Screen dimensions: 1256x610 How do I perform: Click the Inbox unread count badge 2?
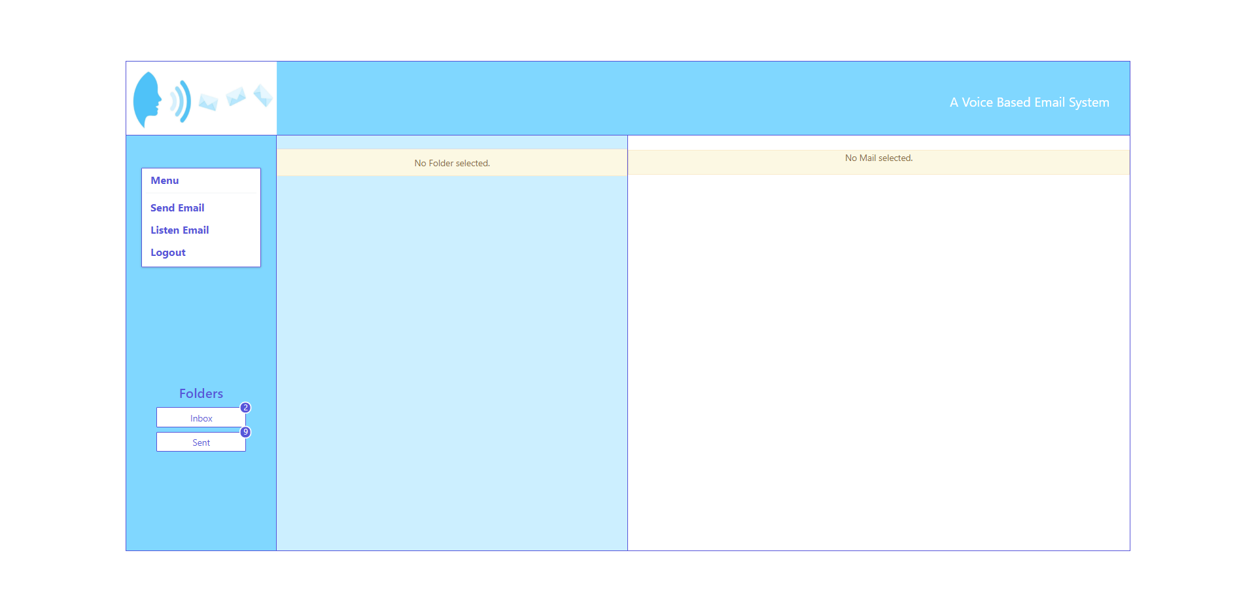point(245,408)
